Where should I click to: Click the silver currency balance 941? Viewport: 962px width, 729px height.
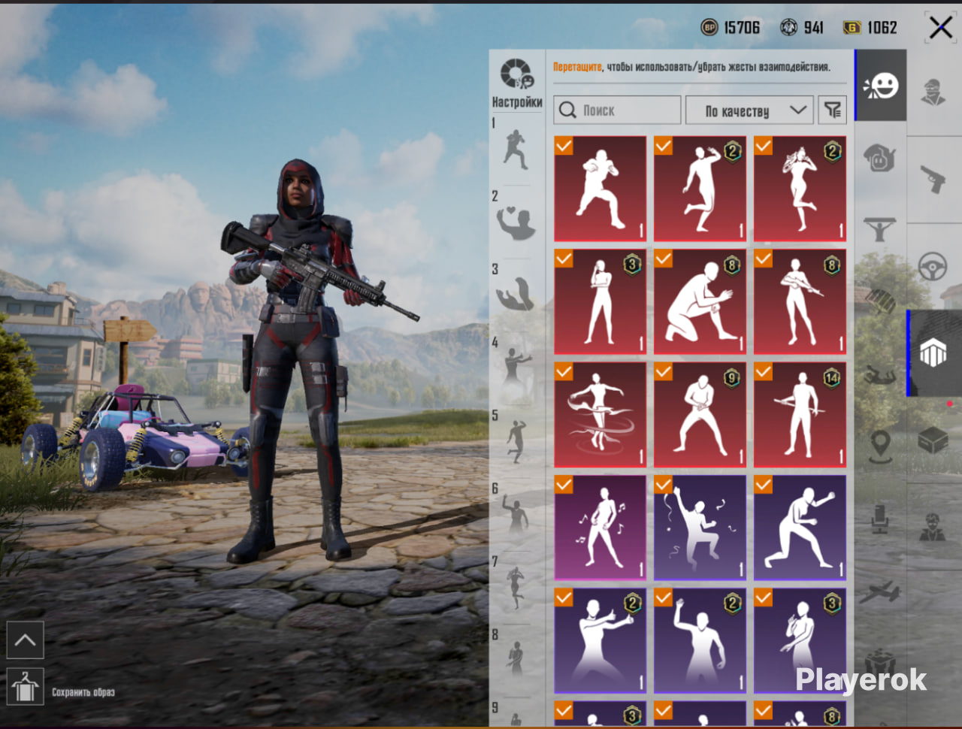click(x=802, y=28)
